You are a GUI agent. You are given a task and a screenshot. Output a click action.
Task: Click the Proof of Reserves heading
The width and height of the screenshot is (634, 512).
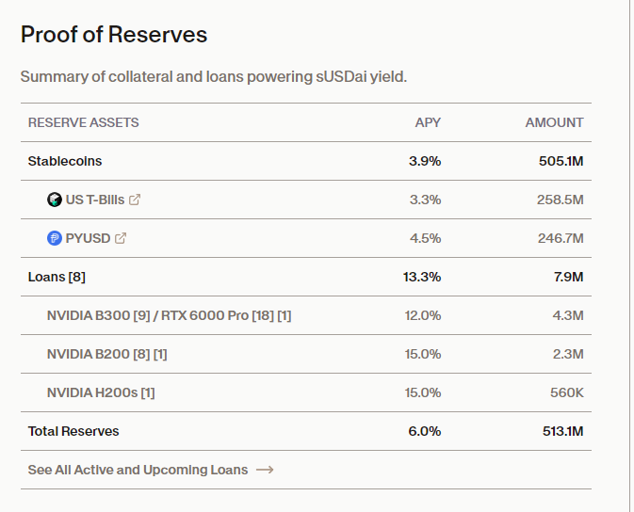tap(114, 35)
